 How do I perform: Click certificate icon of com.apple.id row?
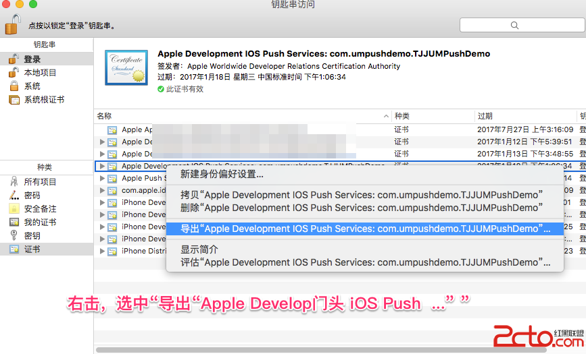point(112,191)
